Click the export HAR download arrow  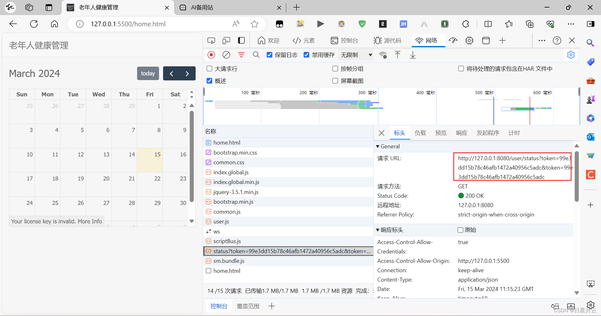click(x=413, y=55)
